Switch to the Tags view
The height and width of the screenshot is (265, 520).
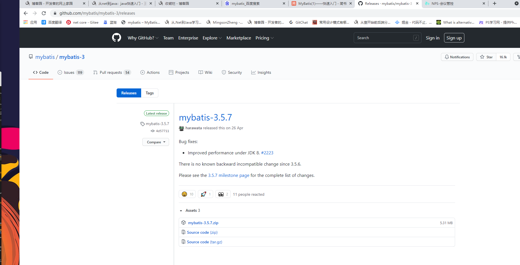(150, 93)
